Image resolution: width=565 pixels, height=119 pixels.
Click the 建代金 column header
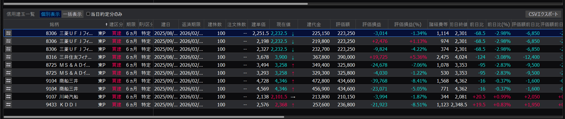click(314, 24)
